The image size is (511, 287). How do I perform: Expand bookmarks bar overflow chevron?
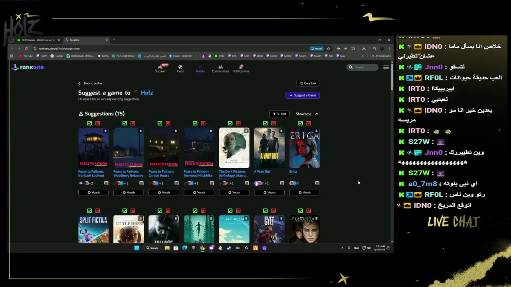(x=362, y=56)
